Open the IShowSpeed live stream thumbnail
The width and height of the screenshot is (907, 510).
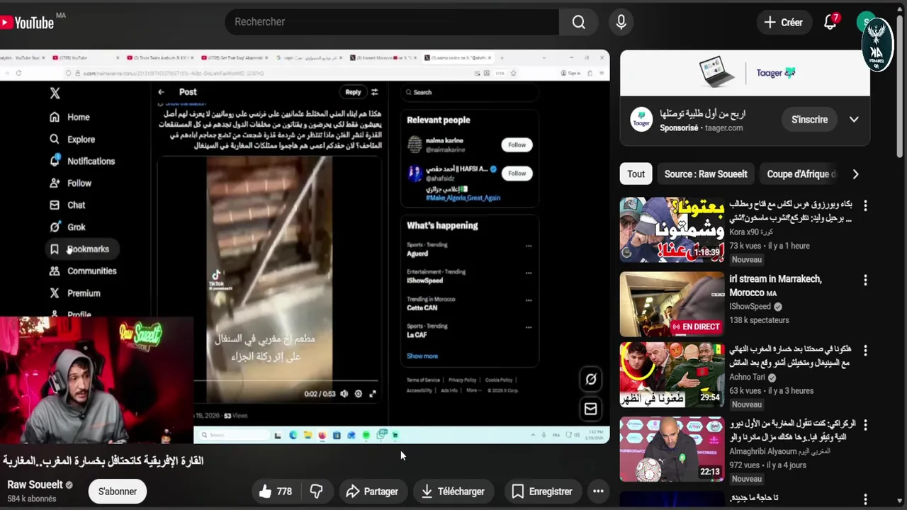point(672,304)
